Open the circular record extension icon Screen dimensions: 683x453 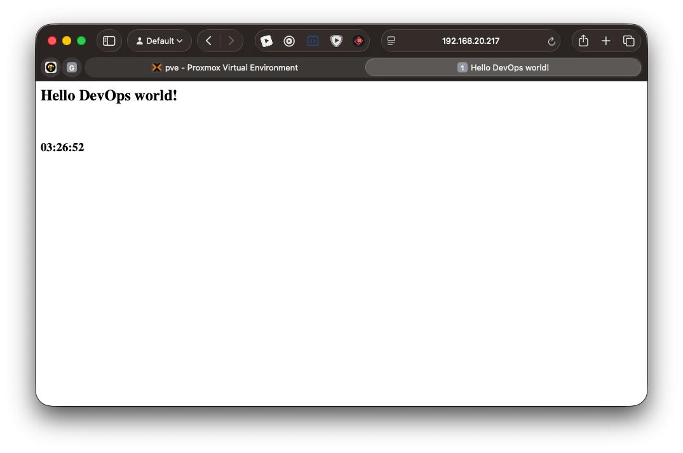[x=289, y=41]
